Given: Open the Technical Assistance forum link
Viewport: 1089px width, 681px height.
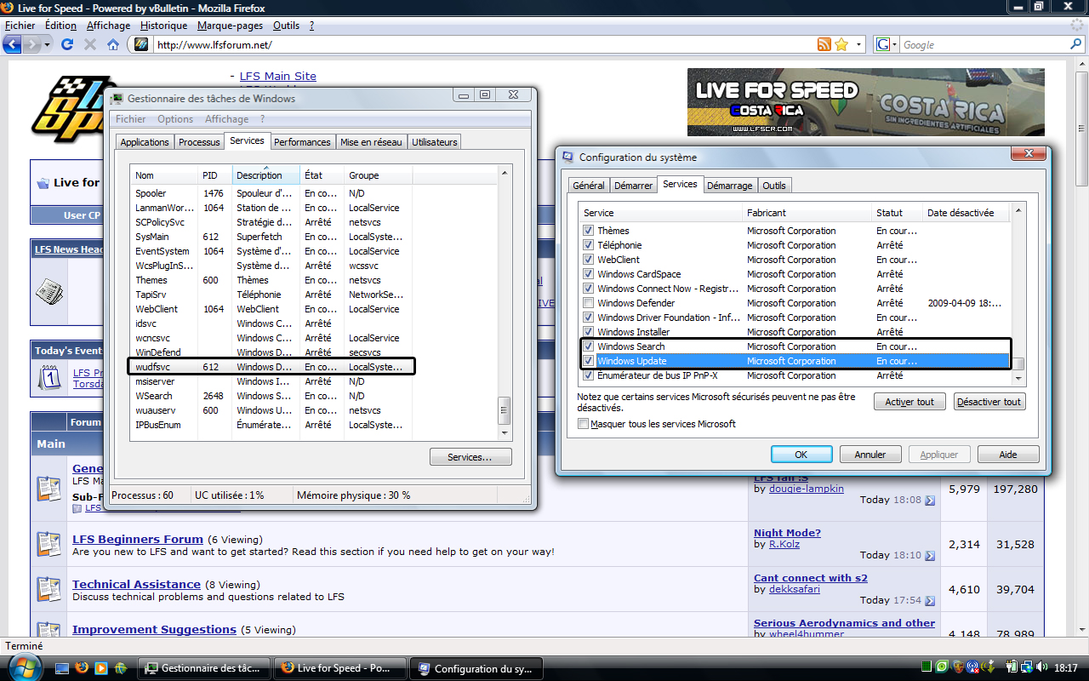Looking at the screenshot, I should (x=136, y=585).
